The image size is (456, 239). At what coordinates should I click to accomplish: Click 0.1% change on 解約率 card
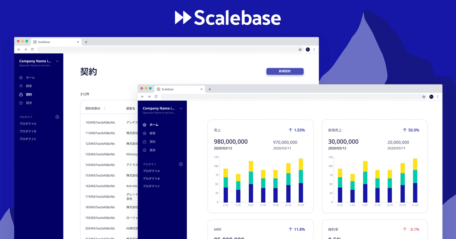point(411,229)
